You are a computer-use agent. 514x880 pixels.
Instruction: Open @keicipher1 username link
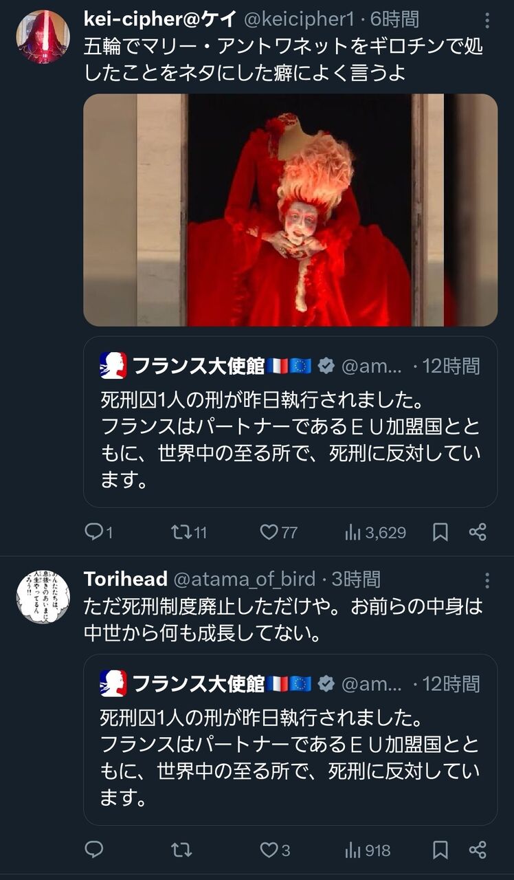tap(299, 19)
